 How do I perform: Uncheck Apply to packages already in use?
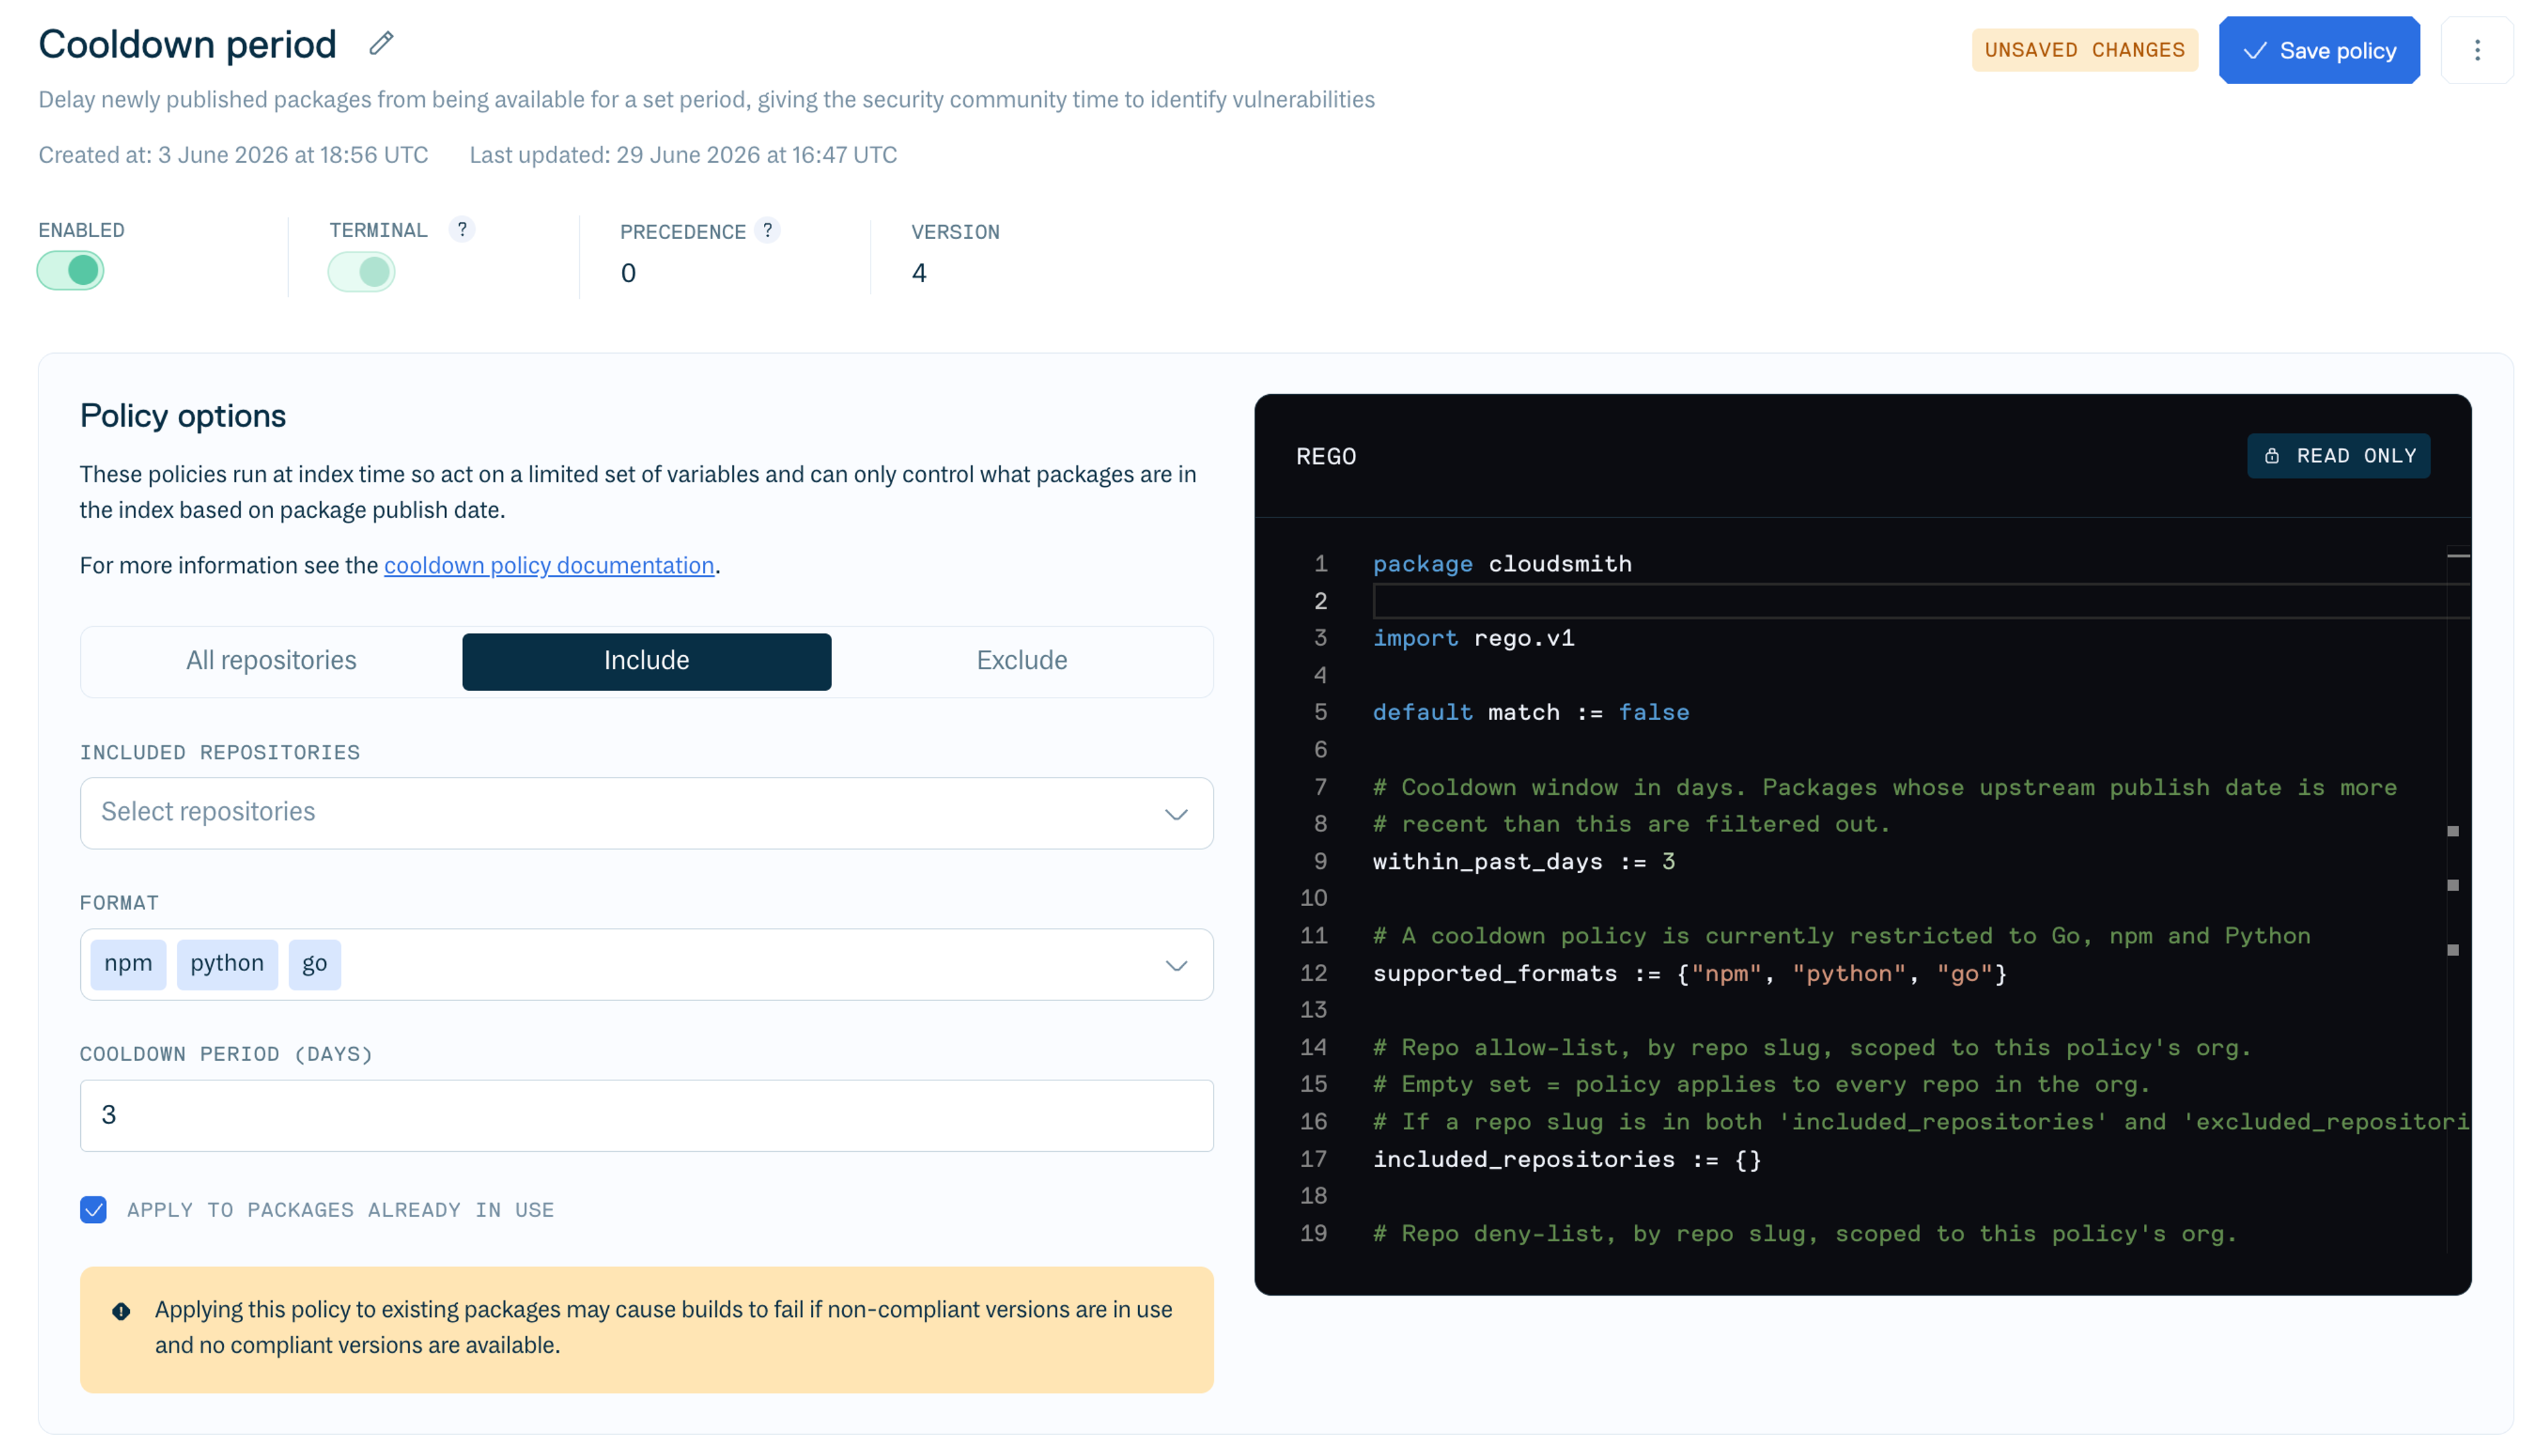(x=93, y=1209)
